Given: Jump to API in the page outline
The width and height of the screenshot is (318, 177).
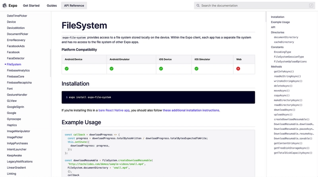Looking at the screenshot, I should click(273, 27).
